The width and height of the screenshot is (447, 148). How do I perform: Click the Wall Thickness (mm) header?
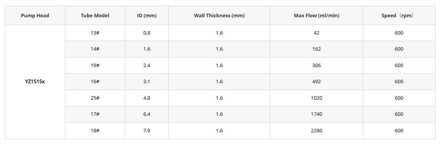pyautogui.click(x=219, y=15)
